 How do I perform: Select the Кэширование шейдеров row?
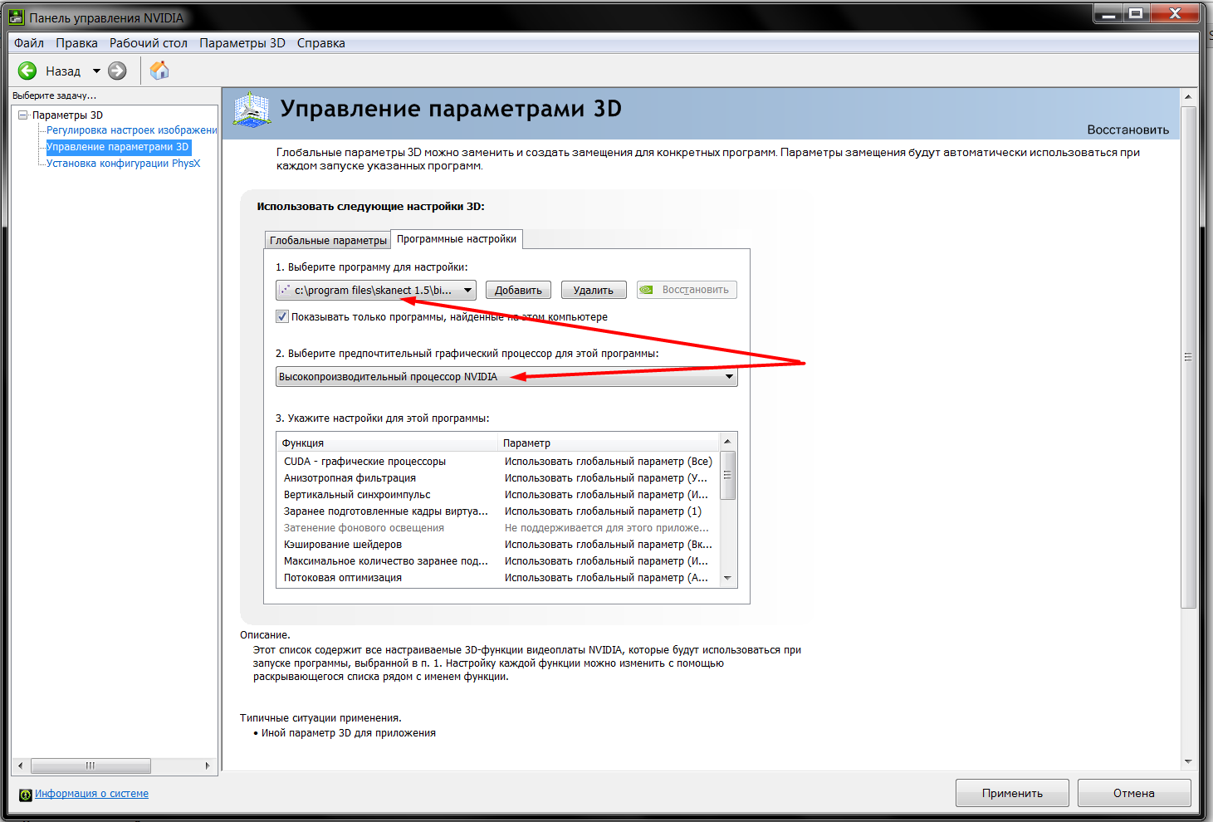click(x=498, y=545)
